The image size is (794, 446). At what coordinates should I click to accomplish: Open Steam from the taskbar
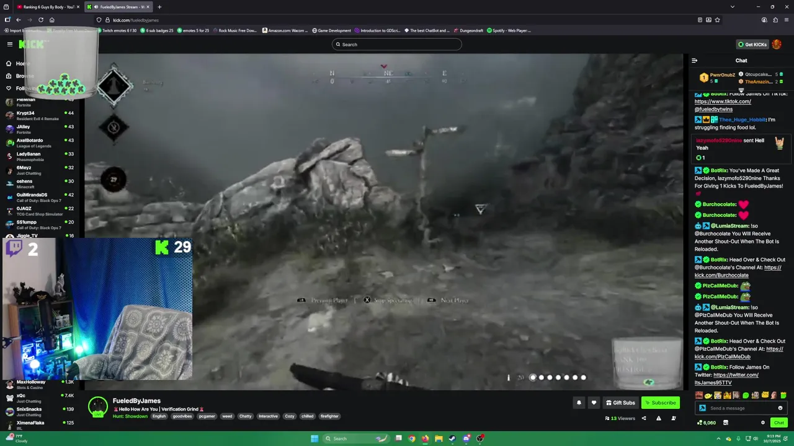click(452, 439)
